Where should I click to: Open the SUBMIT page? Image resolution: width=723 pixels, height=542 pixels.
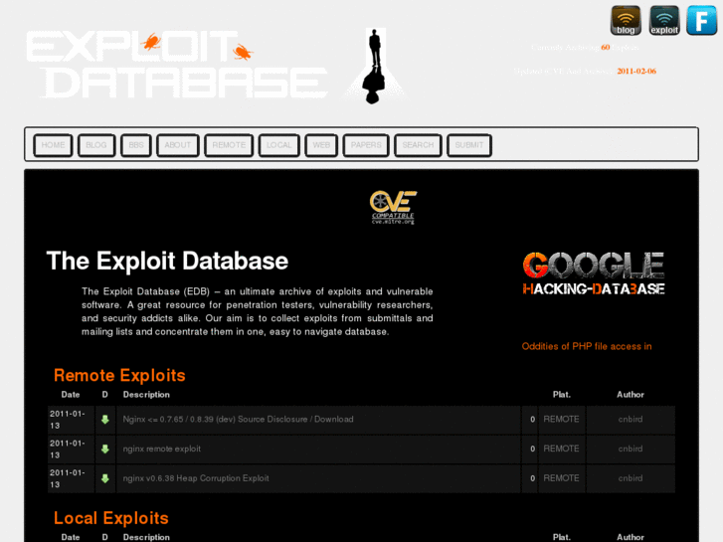[469, 145]
